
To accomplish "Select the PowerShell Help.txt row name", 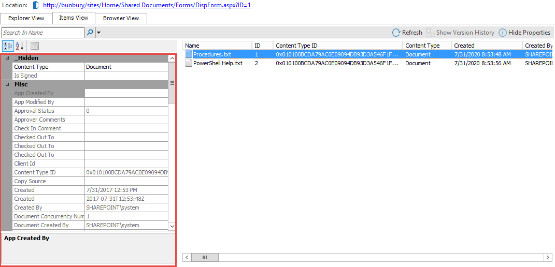I will pos(218,63).
